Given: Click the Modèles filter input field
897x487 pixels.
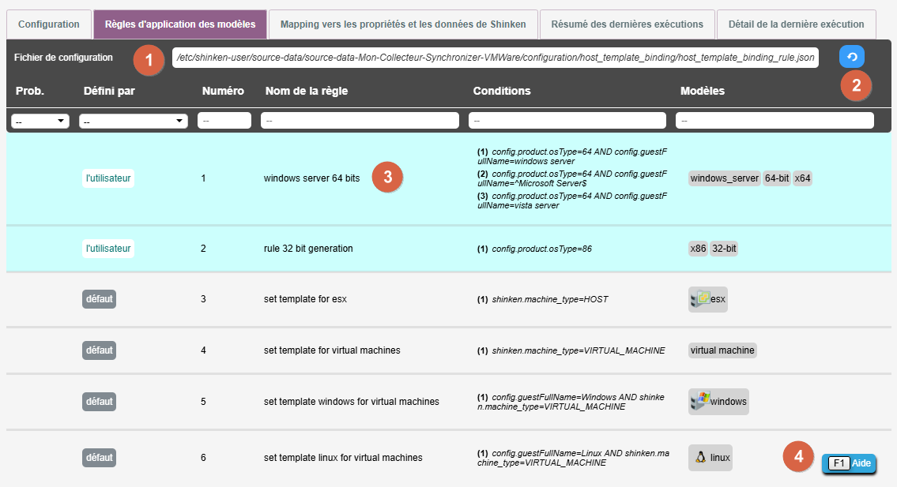Looking at the screenshot, I should coord(775,121).
